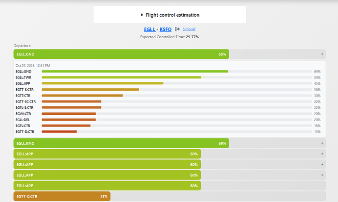This screenshot has width=338, height=202.
Task: Expand the fourth EGLL:APP 60% bar
Action: point(107,186)
